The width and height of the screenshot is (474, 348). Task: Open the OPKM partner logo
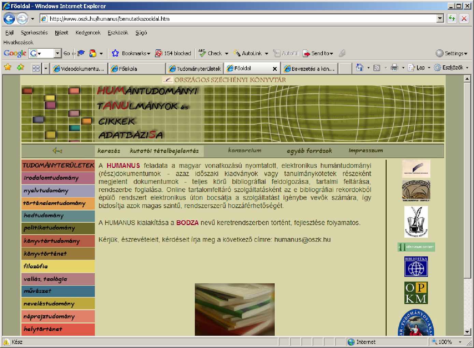click(416, 293)
